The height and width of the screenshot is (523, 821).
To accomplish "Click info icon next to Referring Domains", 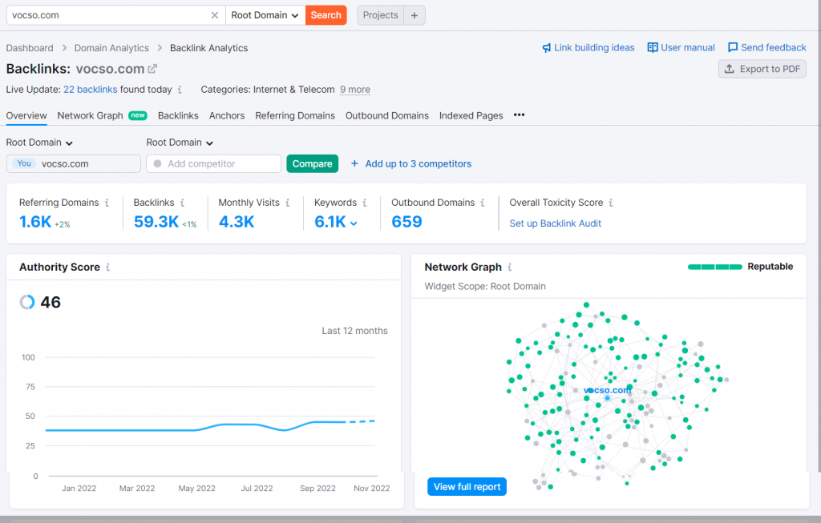I will [107, 203].
